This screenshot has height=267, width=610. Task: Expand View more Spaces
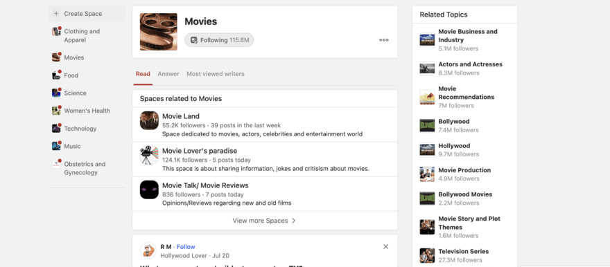pyautogui.click(x=265, y=221)
